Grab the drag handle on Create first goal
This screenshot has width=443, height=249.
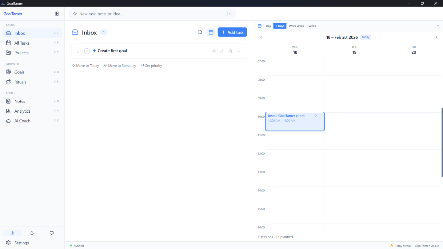(78, 51)
